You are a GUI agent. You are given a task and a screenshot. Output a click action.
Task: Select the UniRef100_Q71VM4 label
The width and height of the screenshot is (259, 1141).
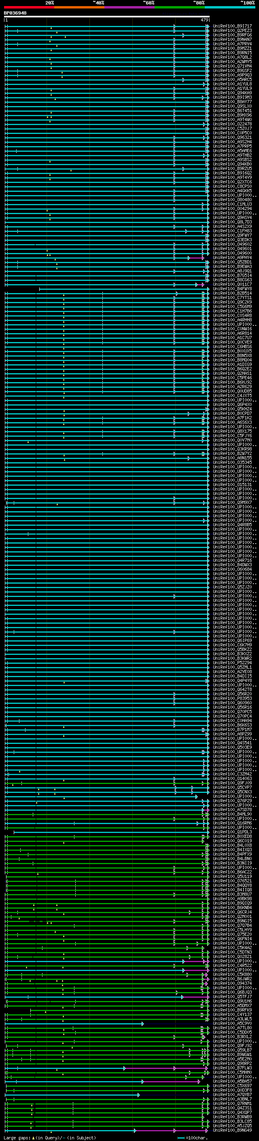point(232,66)
